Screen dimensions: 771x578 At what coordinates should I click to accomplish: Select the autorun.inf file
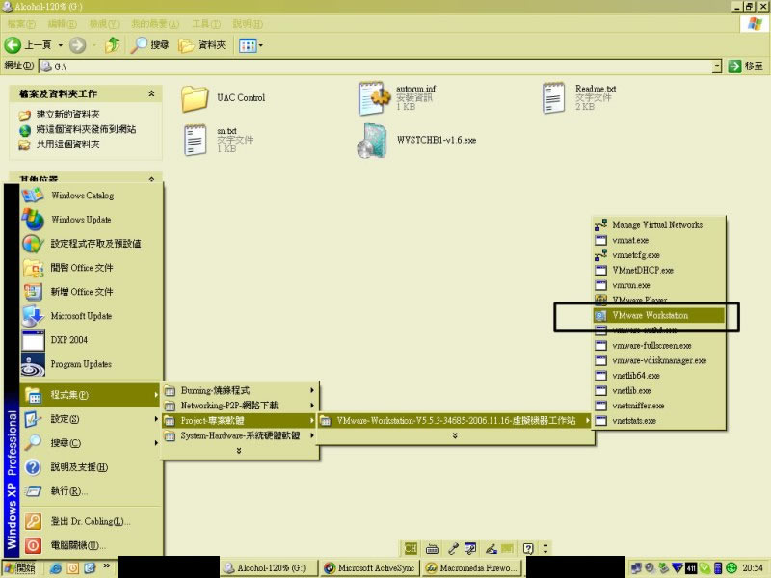397,98
